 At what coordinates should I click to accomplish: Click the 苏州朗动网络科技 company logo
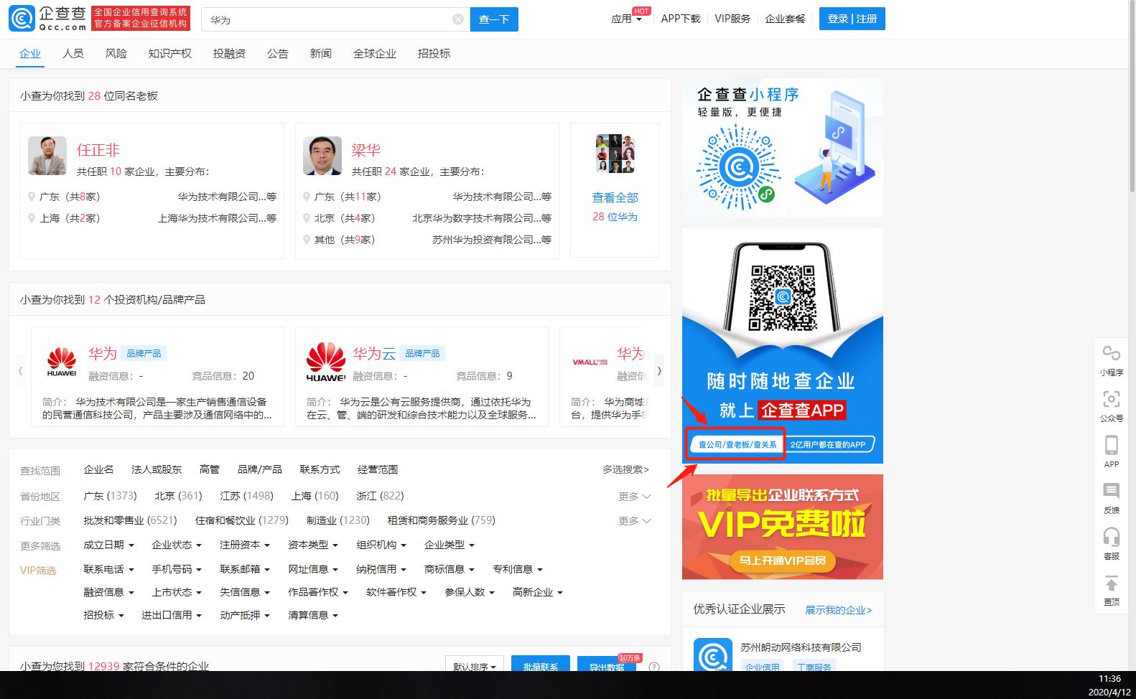tap(713, 655)
